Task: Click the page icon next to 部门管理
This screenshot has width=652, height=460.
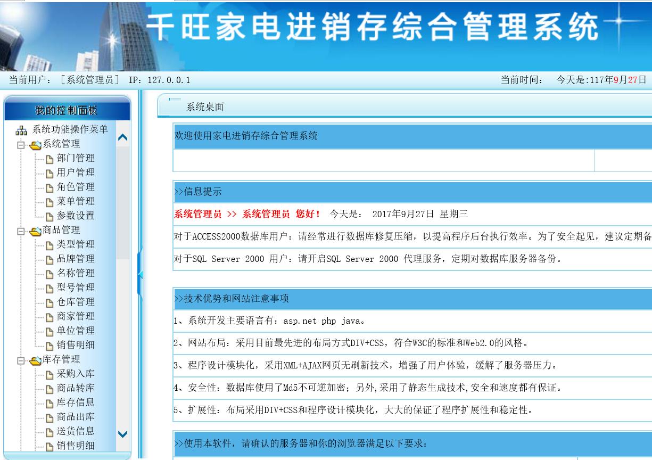Action: pyautogui.click(x=49, y=159)
